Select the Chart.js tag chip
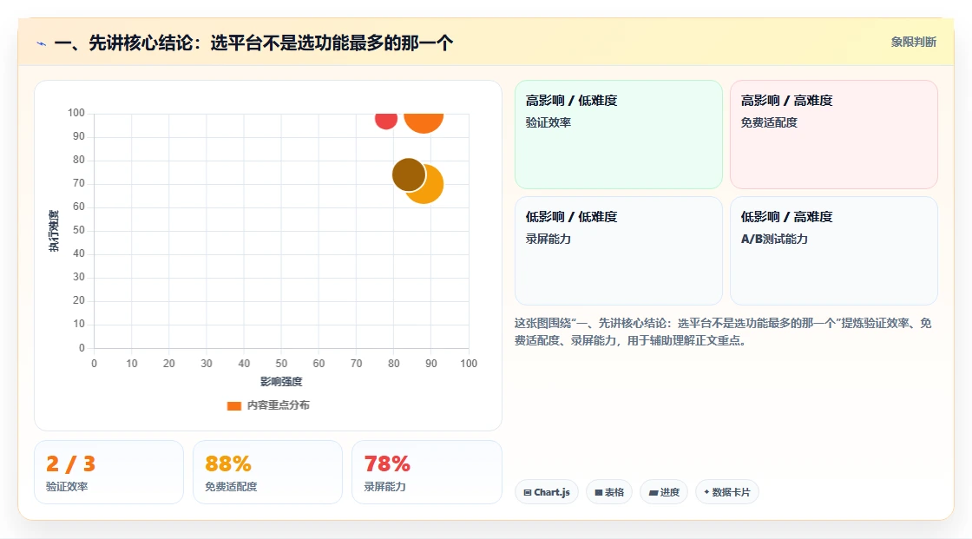Viewport: 972px width, 539px height. click(x=547, y=492)
